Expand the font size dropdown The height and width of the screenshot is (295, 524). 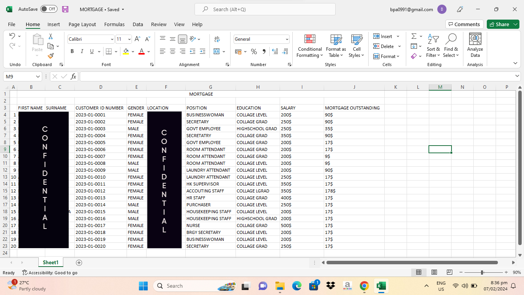coord(129,39)
